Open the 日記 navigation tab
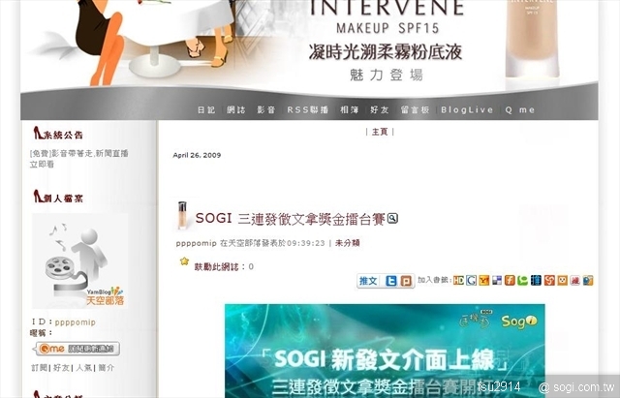Screen dimensions: 620x398 tap(206, 109)
